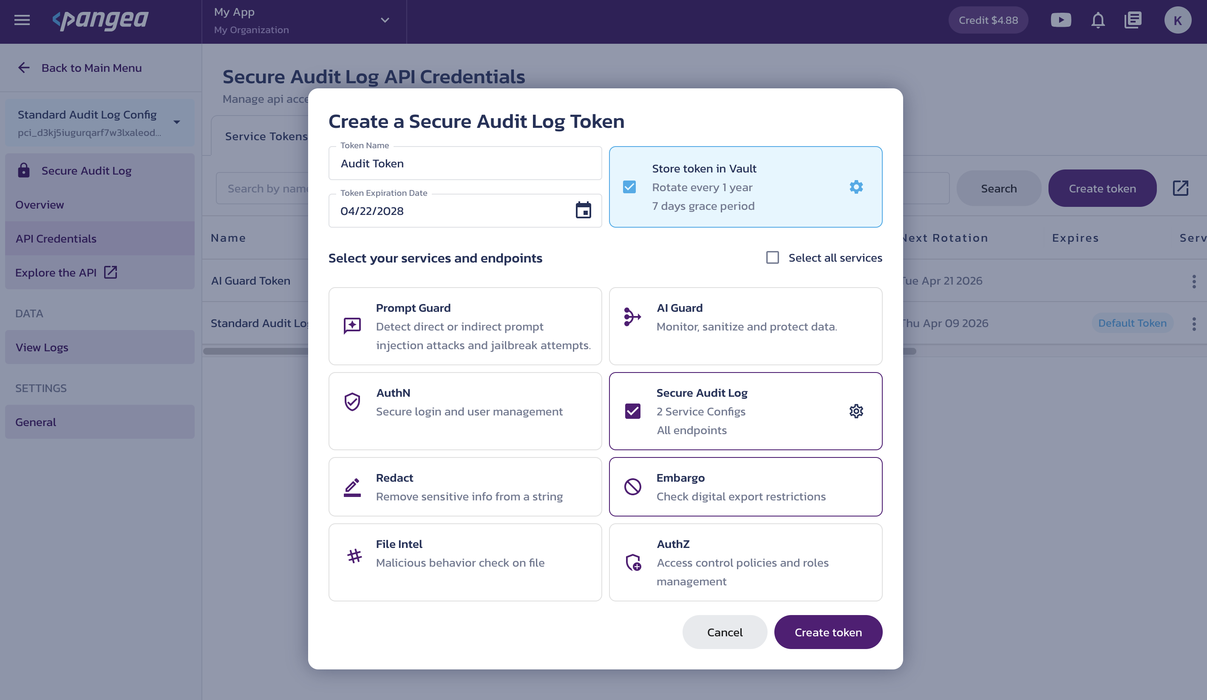
Task: Click the File Intel hash icon
Action: tap(354, 556)
